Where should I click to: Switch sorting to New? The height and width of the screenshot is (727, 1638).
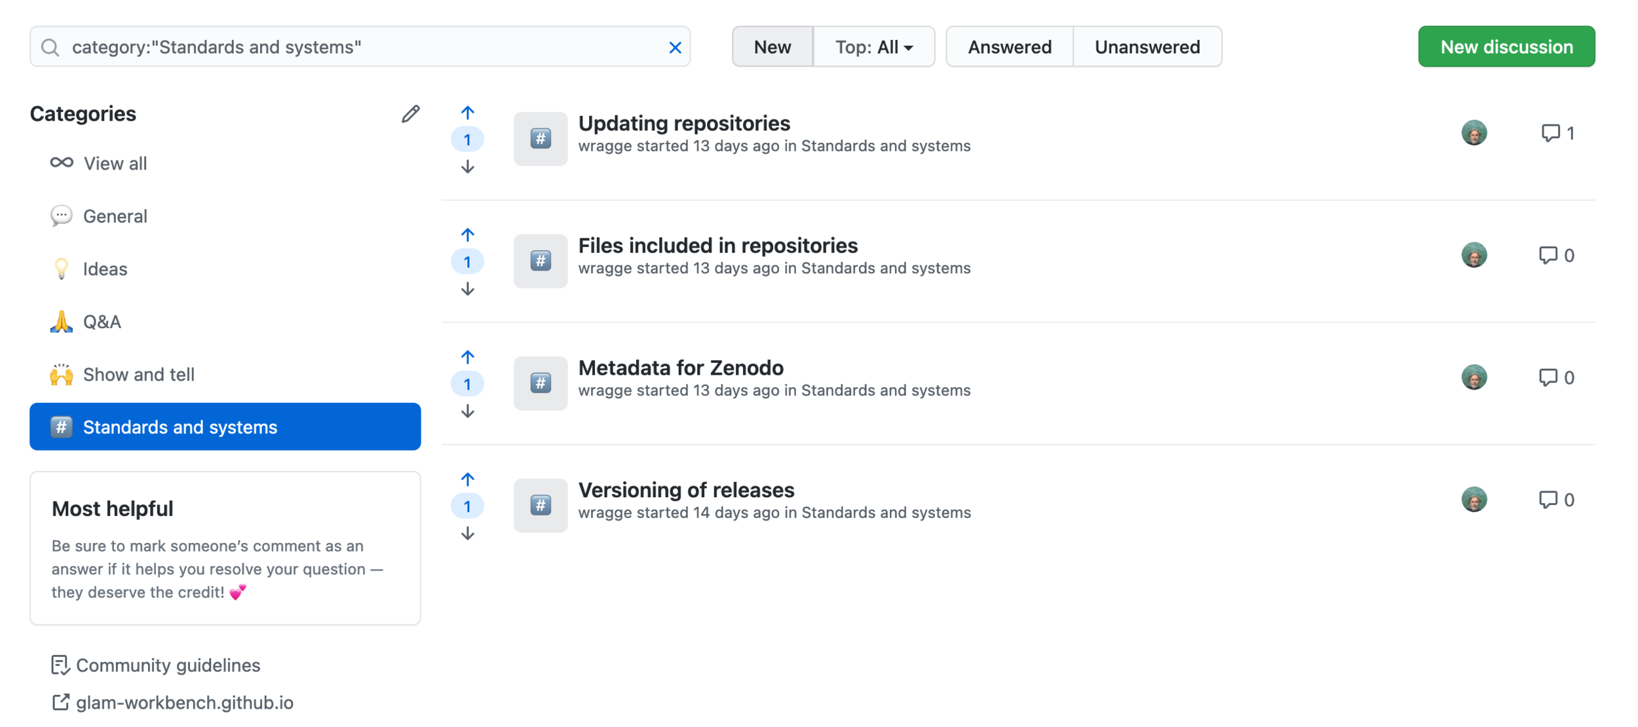pyautogui.click(x=772, y=47)
